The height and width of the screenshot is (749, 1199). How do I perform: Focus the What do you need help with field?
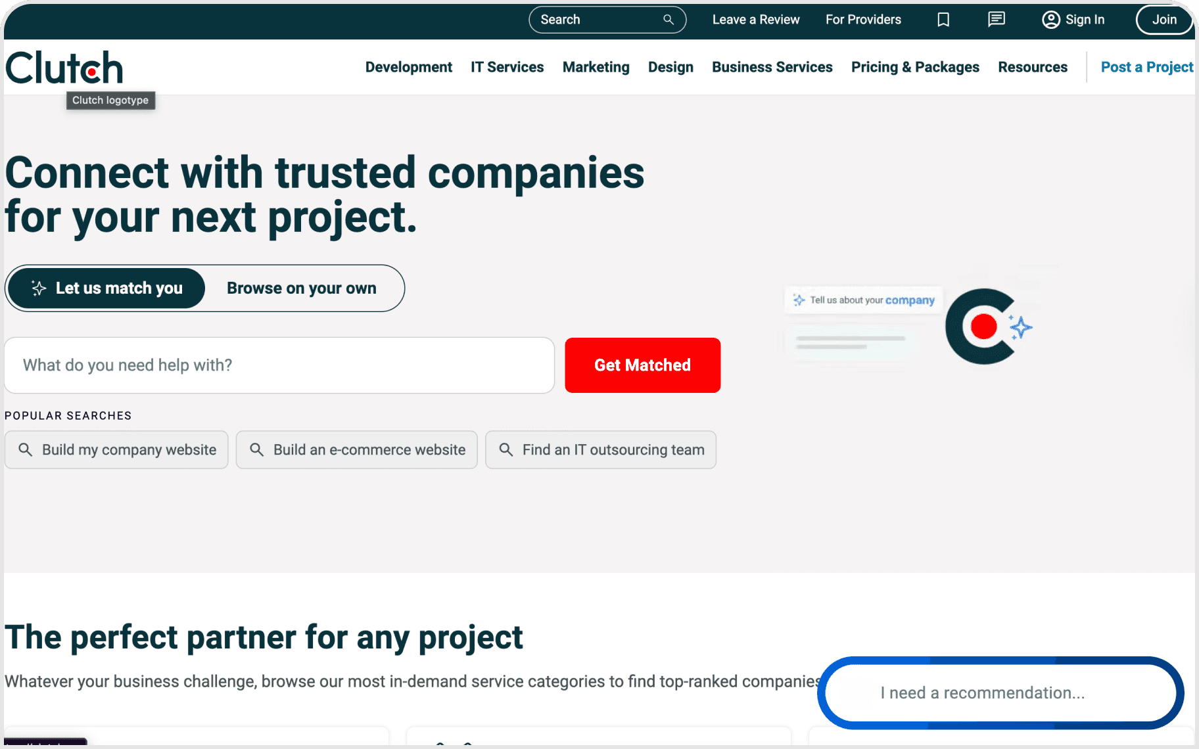coord(279,365)
